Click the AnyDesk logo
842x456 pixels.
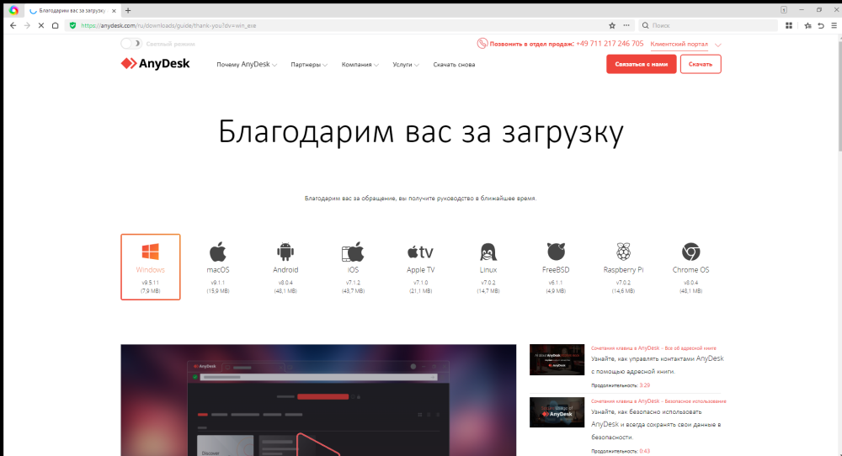click(155, 64)
